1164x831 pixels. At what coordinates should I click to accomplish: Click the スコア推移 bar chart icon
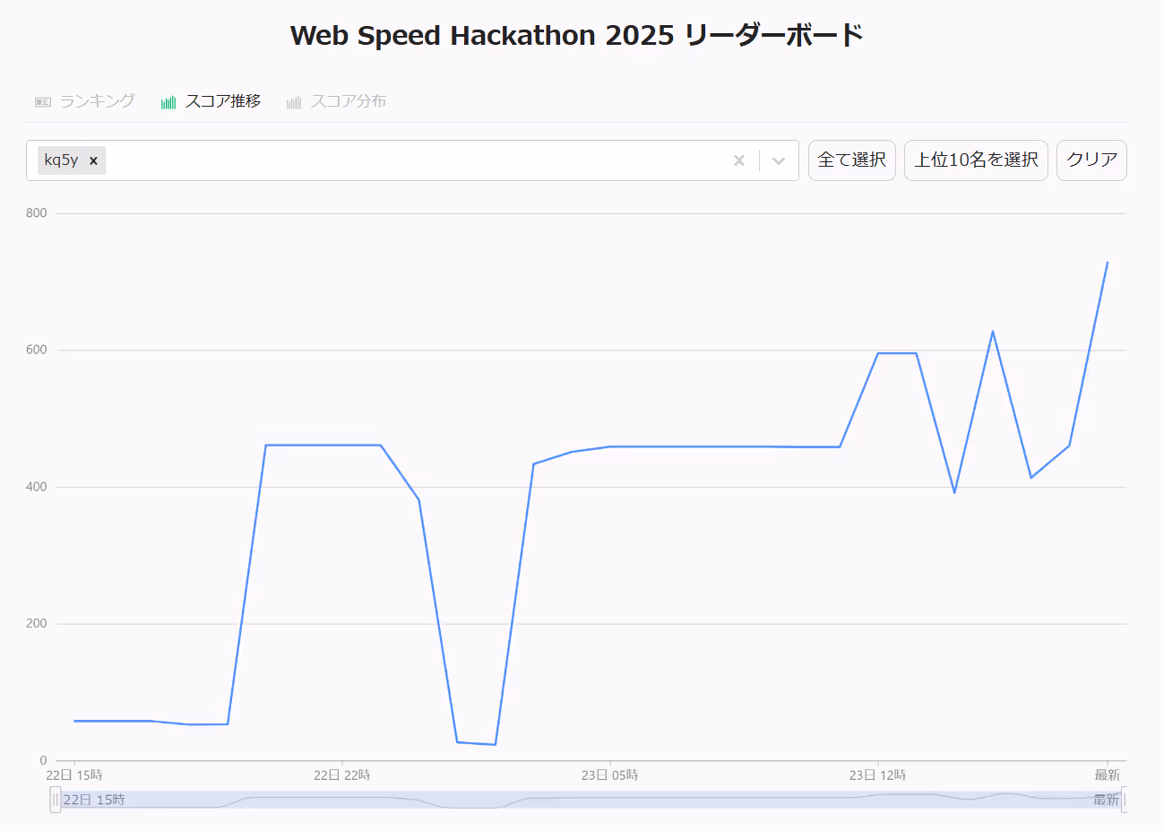[x=168, y=102]
